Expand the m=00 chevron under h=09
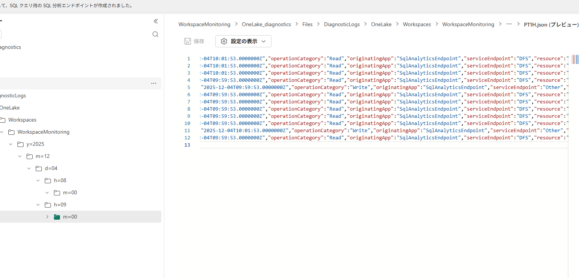This screenshot has height=278, width=579. pyautogui.click(x=47, y=217)
